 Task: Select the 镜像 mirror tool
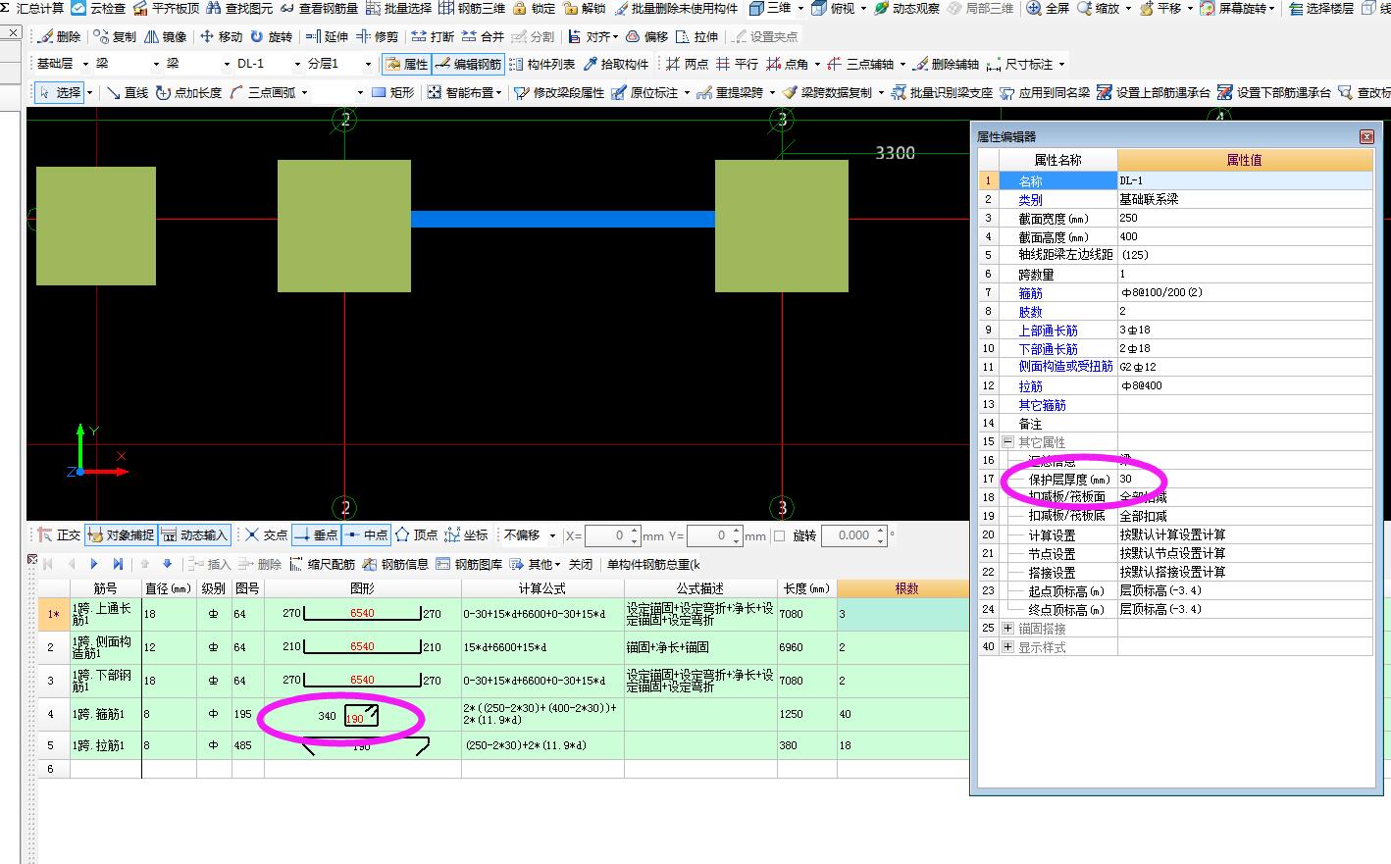click(x=165, y=36)
